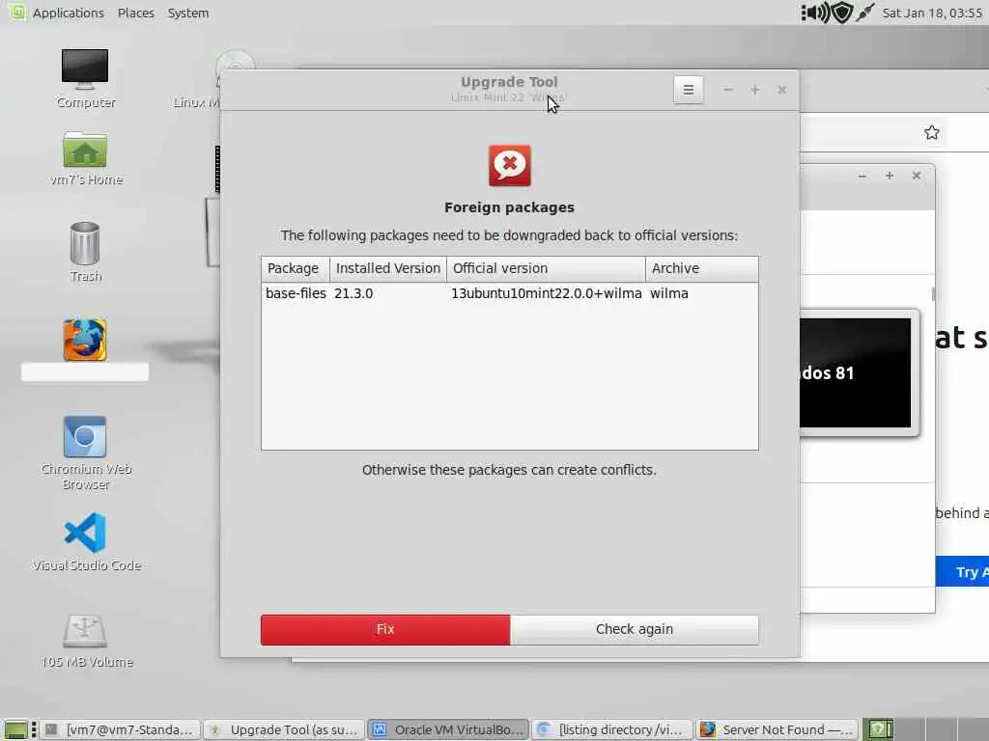Select the 13ubuntu10mint22.0.0+wilma version cell

547,293
